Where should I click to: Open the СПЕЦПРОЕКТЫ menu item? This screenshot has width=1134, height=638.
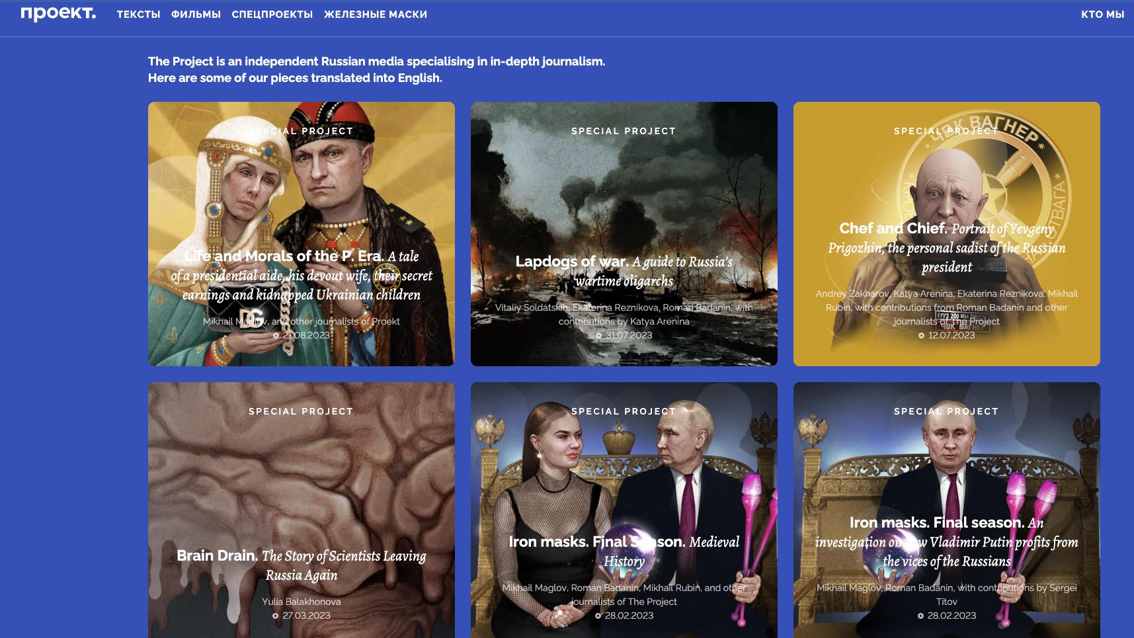coord(272,15)
